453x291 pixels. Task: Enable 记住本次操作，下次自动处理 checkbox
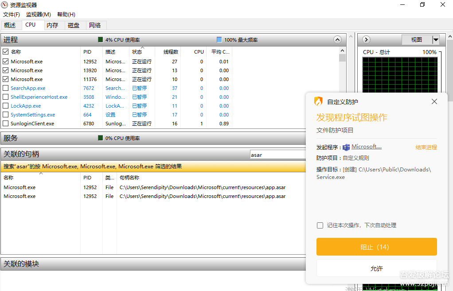[x=320, y=225]
